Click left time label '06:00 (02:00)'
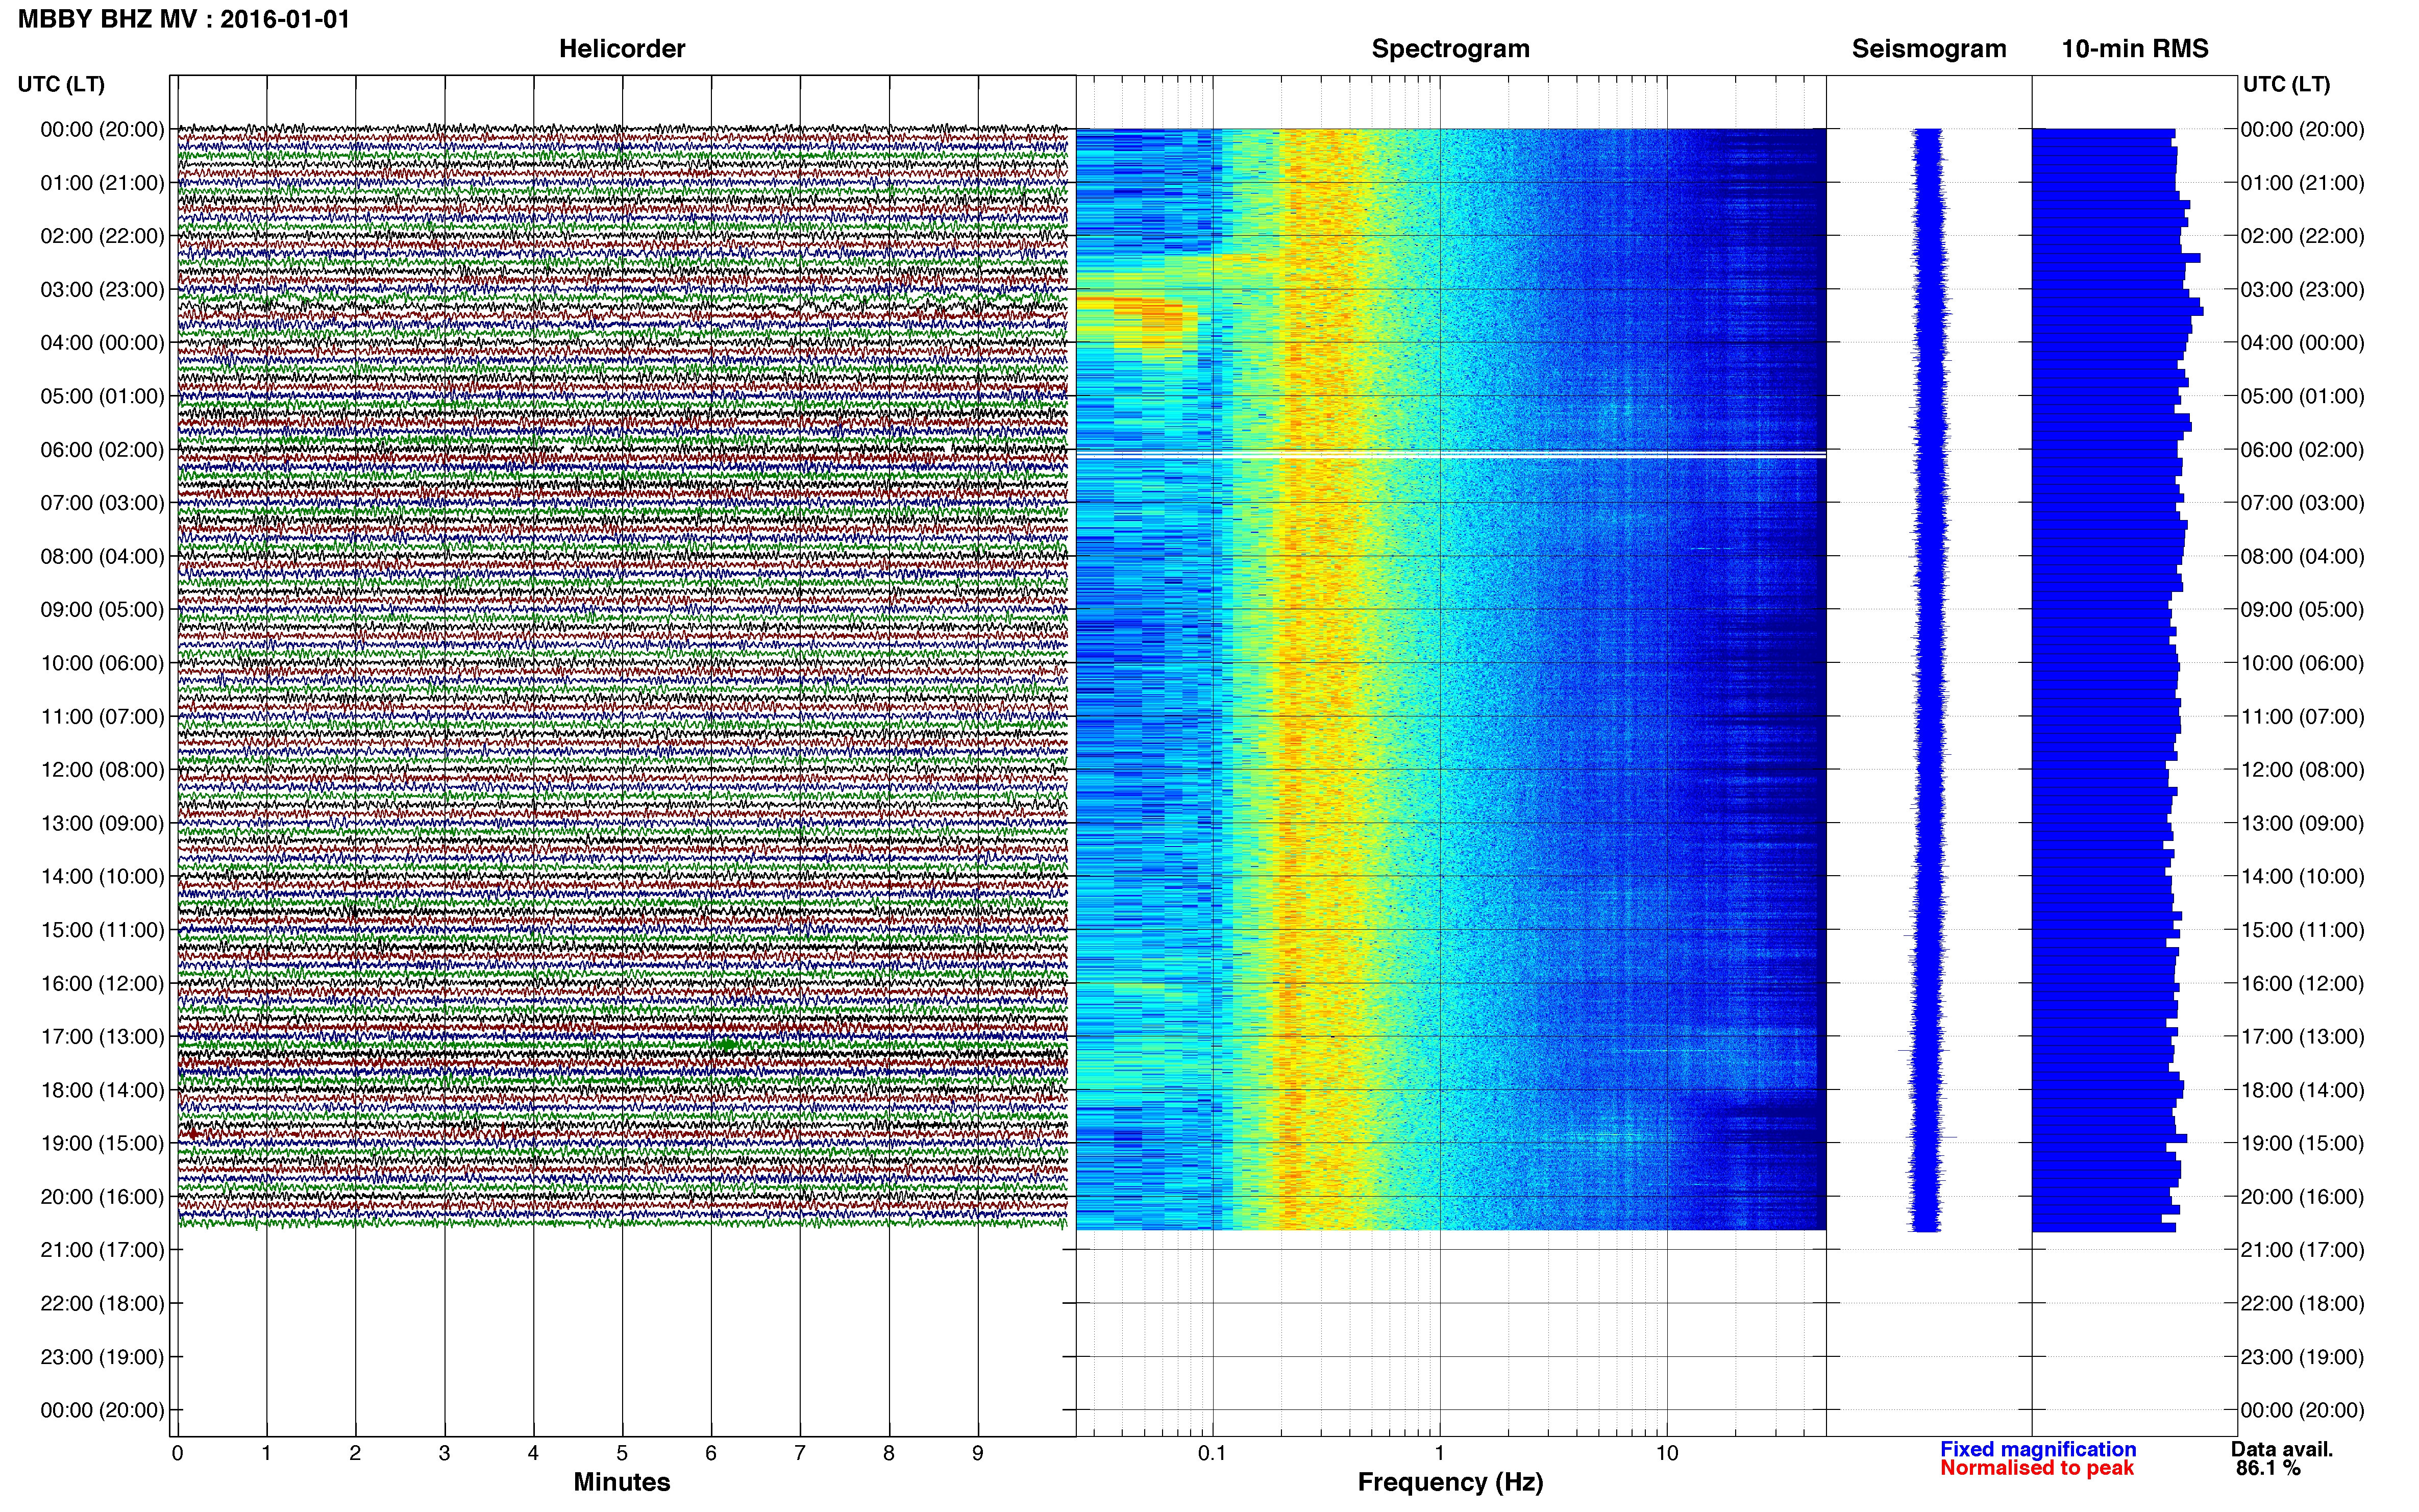This screenshot has width=2419, height=1512. click(102, 450)
